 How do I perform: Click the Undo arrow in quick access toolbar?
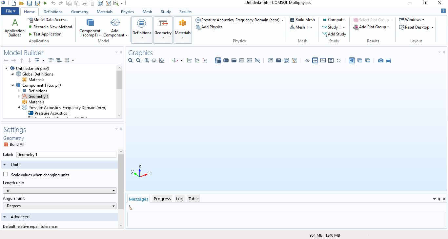[x=53, y=3]
